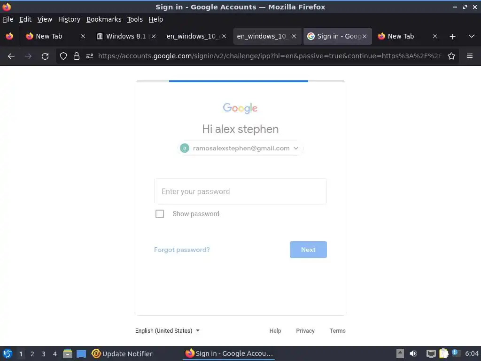The height and width of the screenshot is (361, 481).
Task: Open the View menu
Action: pyautogui.click(x=45, y=19)
